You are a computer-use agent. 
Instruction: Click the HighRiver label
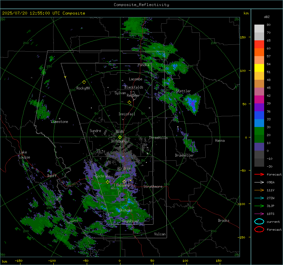click(x=130, y=221)
